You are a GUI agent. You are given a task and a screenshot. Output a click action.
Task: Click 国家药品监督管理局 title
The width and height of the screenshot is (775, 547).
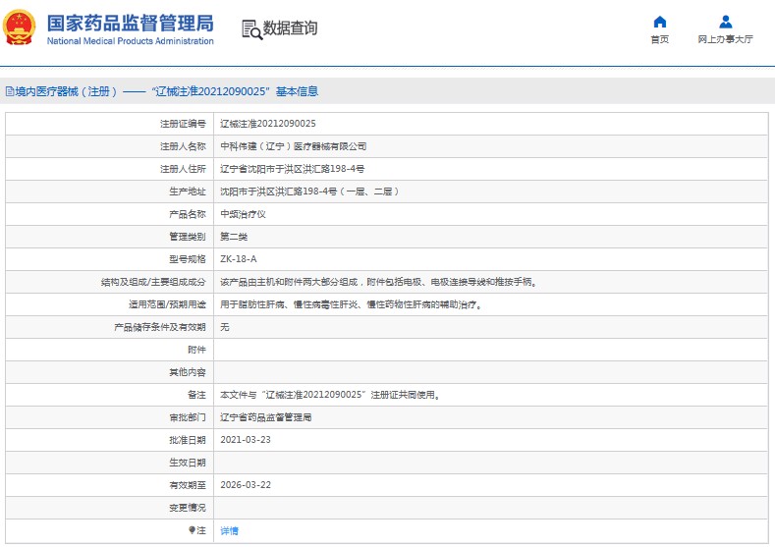[x=131, y=24]
